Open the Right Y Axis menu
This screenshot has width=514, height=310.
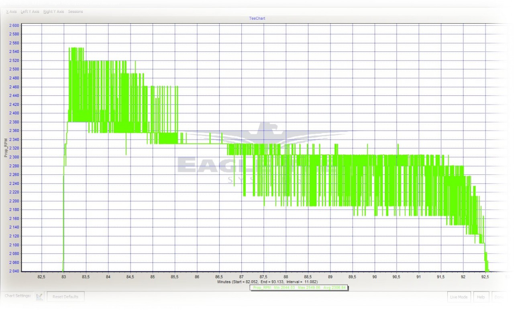[x=53, y=12]
